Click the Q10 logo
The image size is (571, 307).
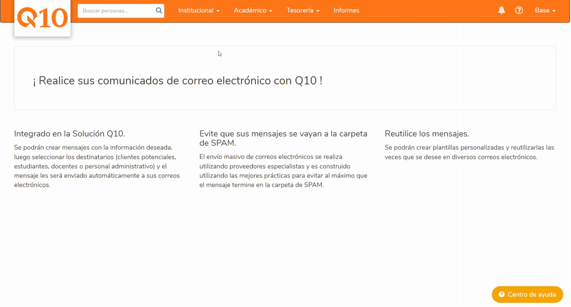point(43,18)
